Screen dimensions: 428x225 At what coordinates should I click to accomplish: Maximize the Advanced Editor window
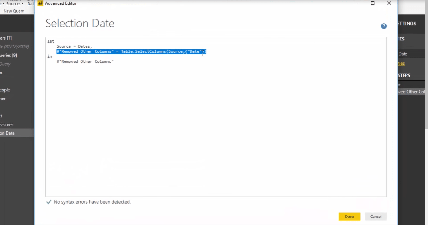pyautogui.click(x=373, y=3)
